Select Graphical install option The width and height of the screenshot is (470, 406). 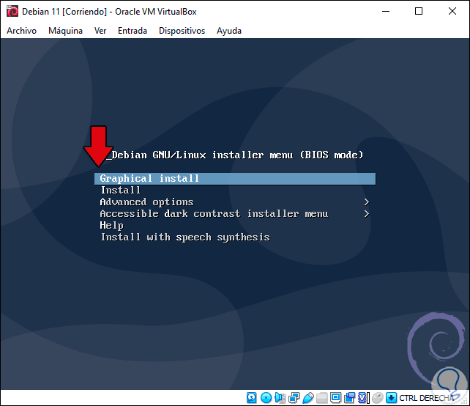click(235, 179)
